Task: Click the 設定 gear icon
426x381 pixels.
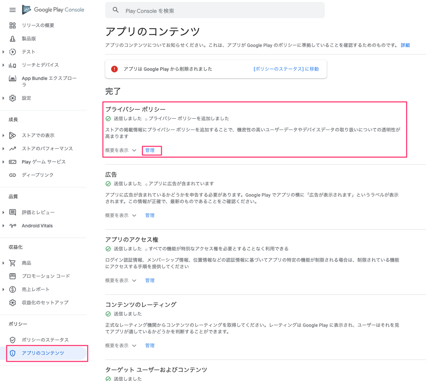Action: tap(12, 98)
